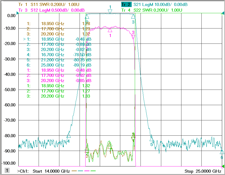
Task: Click the -80.75 dB marker value
Action: point(82,60)
